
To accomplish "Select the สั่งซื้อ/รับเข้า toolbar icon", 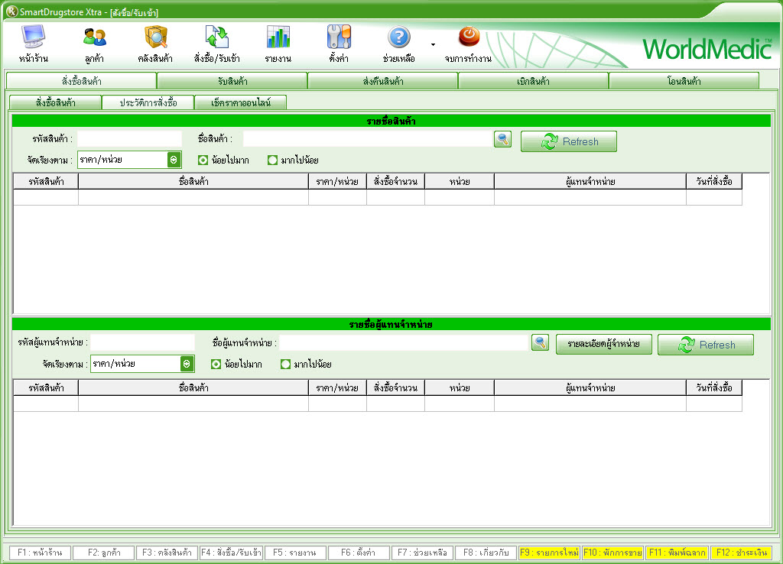I will point(217,38).
